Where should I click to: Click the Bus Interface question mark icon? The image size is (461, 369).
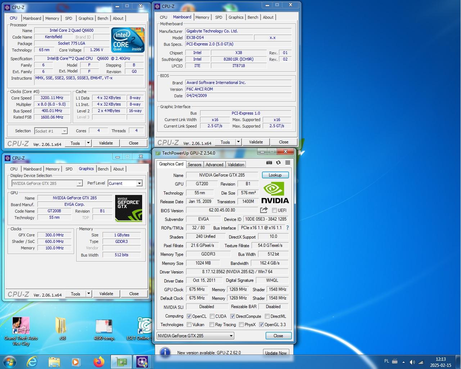coord(287,228)
